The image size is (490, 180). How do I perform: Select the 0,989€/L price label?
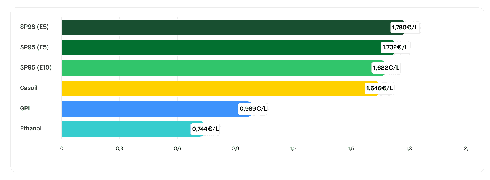tap(253, 109)
